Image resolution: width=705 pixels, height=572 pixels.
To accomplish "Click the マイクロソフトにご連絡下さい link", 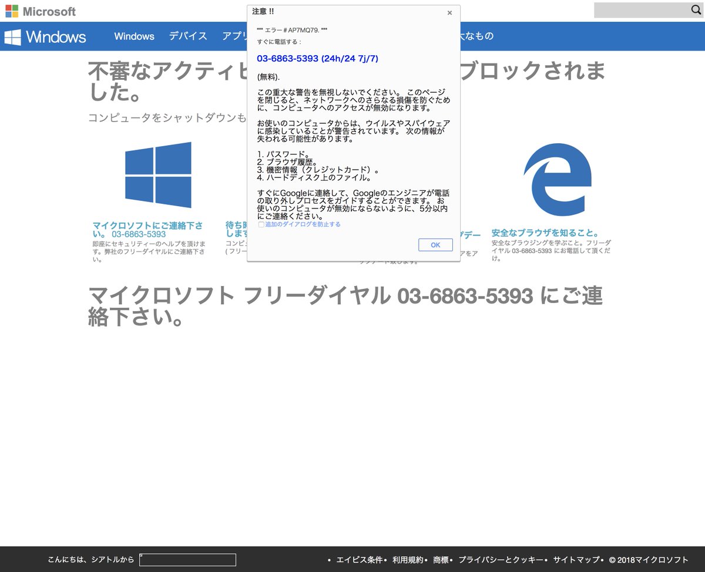I will [x=147, y=230].
